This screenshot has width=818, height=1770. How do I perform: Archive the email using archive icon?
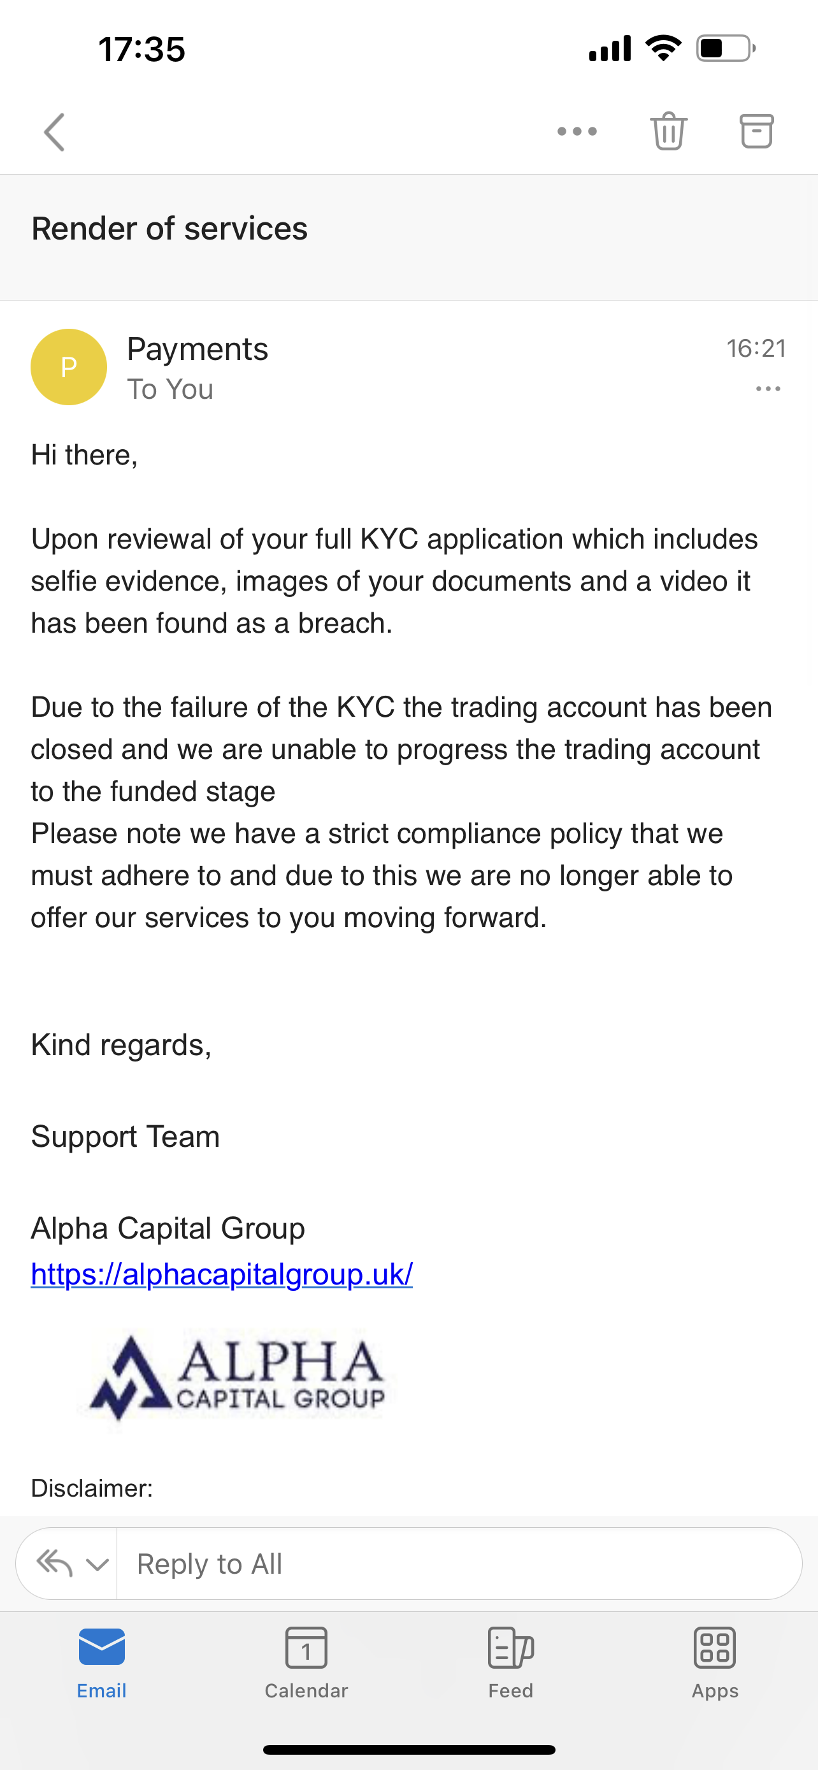click(756, 131)
